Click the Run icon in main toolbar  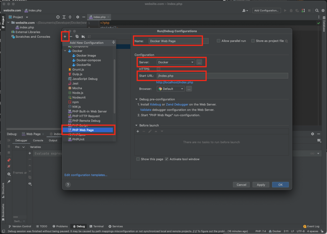pyautogui.click(x=285, y=11)
